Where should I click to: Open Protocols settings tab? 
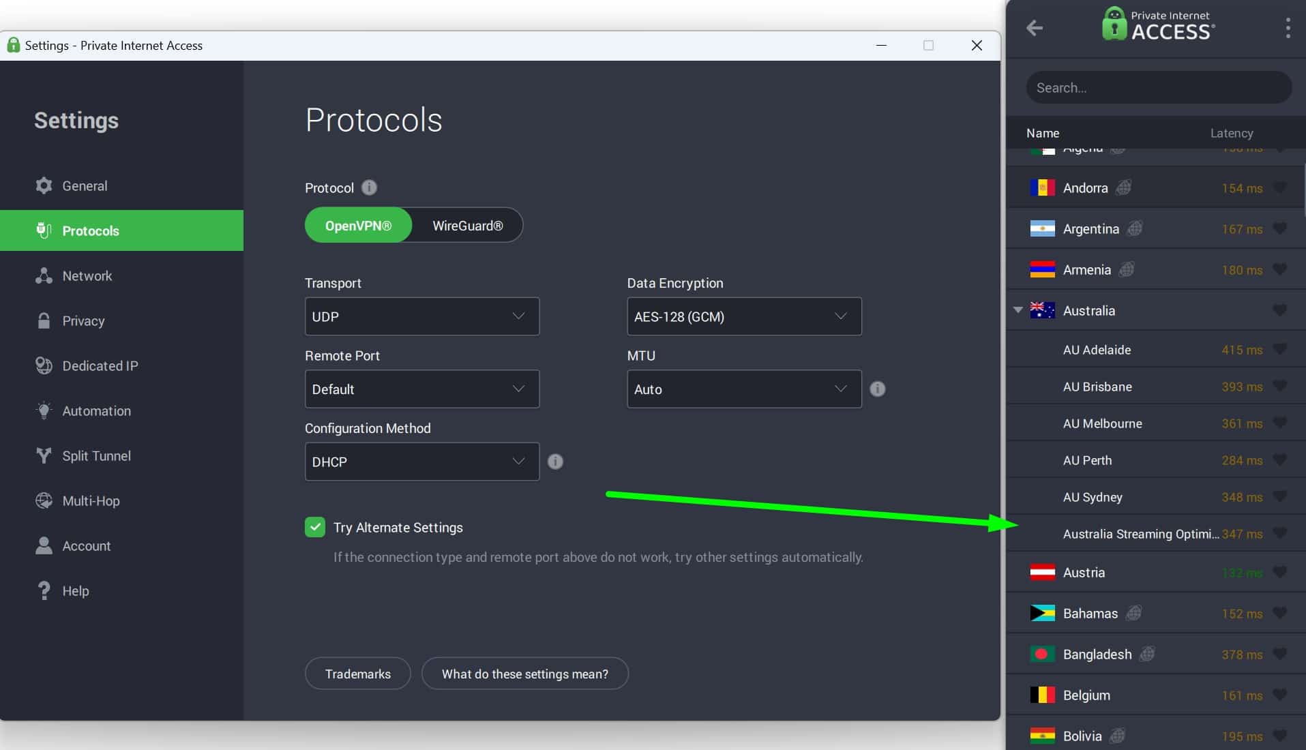pyautogui.click(x=121, y=230)
